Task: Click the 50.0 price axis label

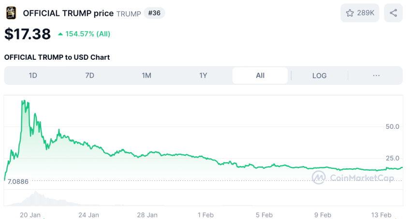Action: (393, 127)
